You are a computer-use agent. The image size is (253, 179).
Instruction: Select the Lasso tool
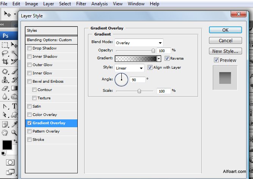coord(5,53)
